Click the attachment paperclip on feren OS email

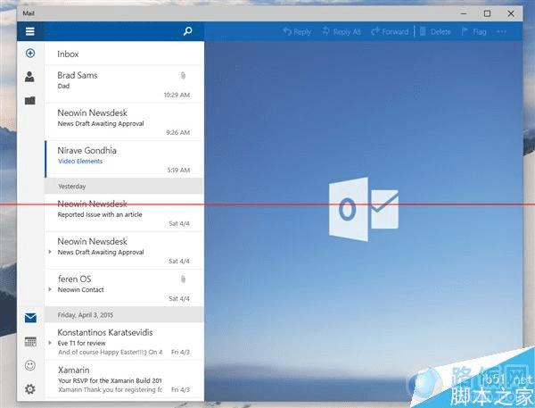tap(183, 279)
